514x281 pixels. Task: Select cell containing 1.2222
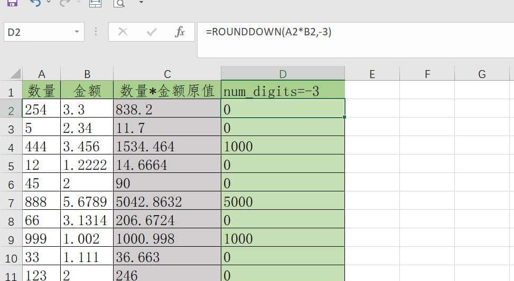[x=87, y=163]
